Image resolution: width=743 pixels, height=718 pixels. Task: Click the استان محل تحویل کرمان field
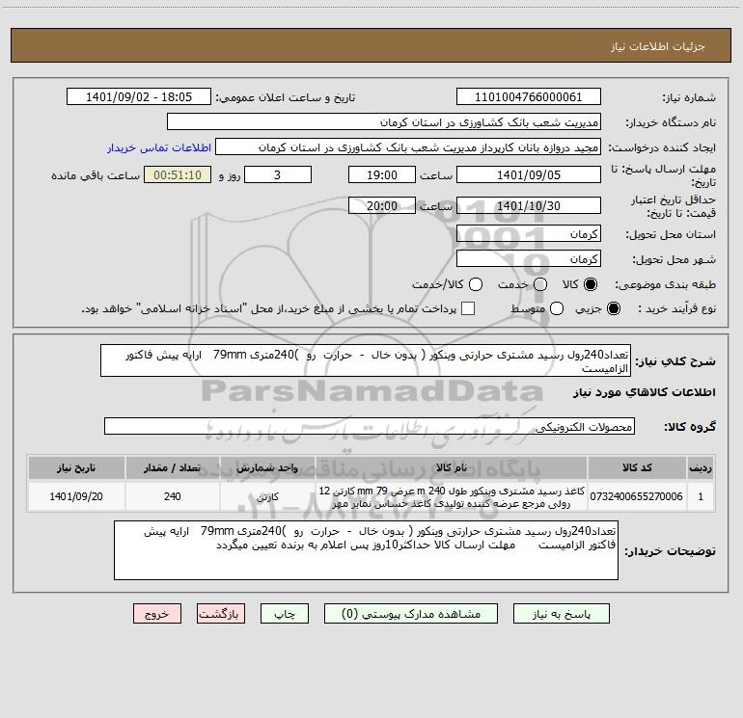529,234
